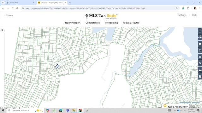Viewport: 202px width, 113px height.
Task: Open Facts & Figures section
Action: pos(131,23)
